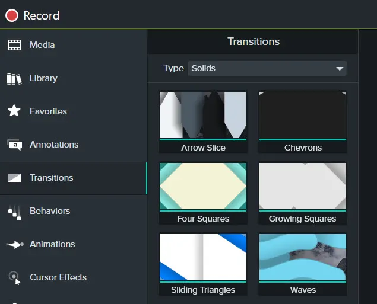The height and width of the screenshot is (304, 377).
Task: Click the Transitions icon in sidebar
Action: 14,178
